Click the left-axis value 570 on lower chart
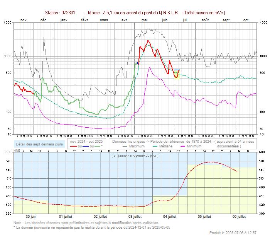Screen dimensions: 270x236 click(x=8, y=161)
